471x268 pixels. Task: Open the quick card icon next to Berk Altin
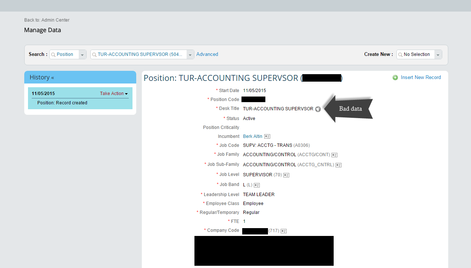click(267, 137)
